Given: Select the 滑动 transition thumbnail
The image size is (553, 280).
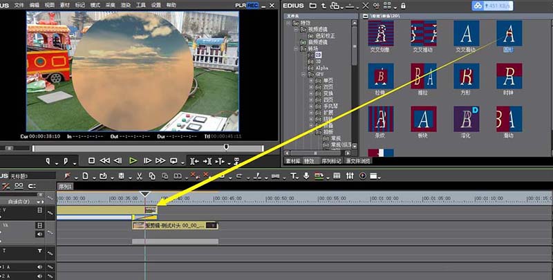Looking at the screenshot, I should (509, 119).
